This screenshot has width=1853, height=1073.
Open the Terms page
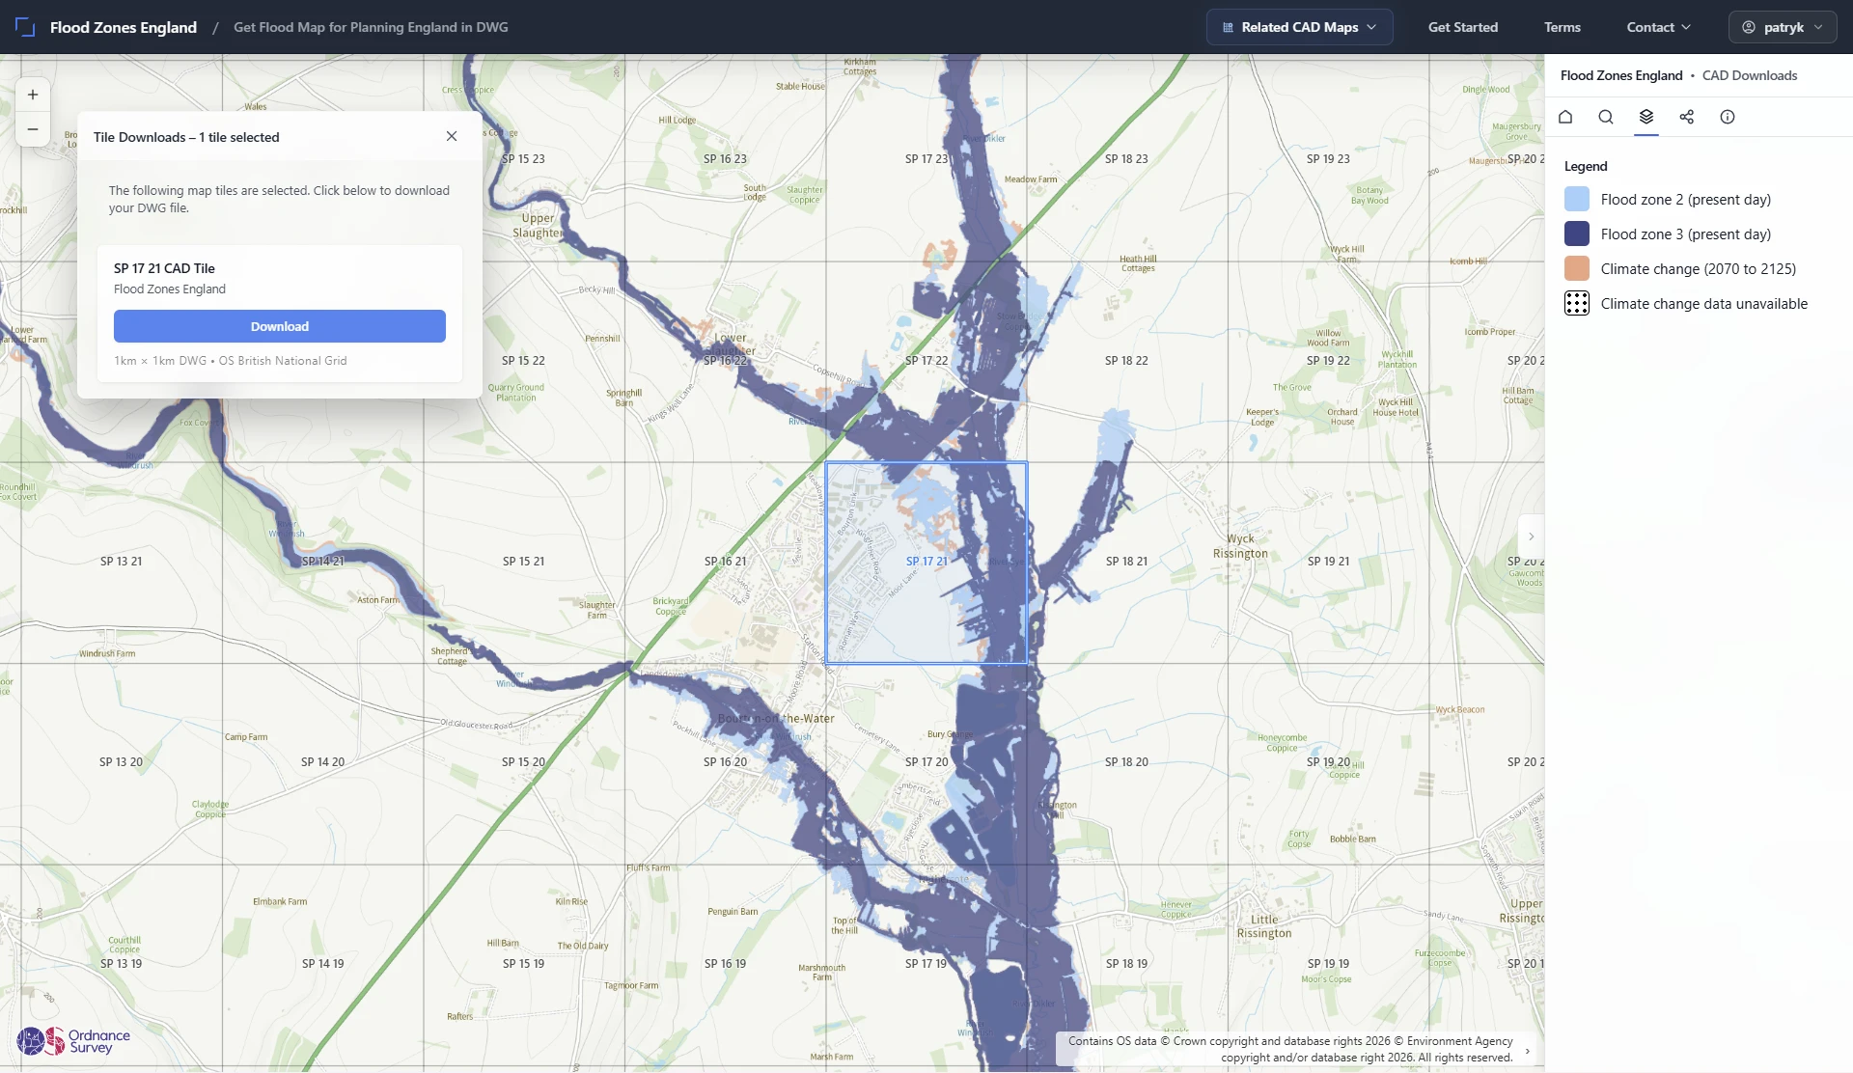[x=1562, y=27]
